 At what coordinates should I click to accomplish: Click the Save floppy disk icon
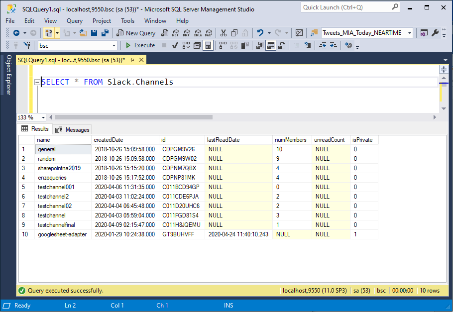point(94,33)
